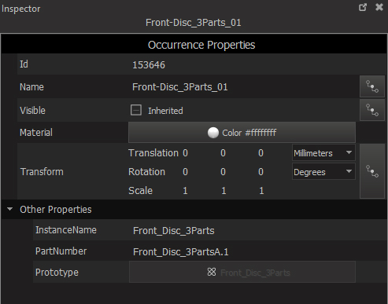Select the third Scale value

[x=261, y=191]
